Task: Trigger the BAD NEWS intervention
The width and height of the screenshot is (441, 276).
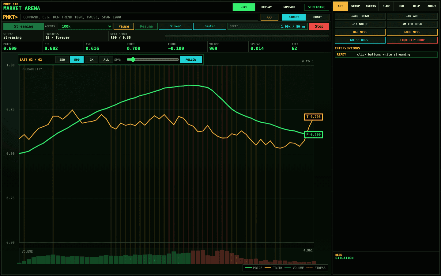Action: [x=360, y=32]
